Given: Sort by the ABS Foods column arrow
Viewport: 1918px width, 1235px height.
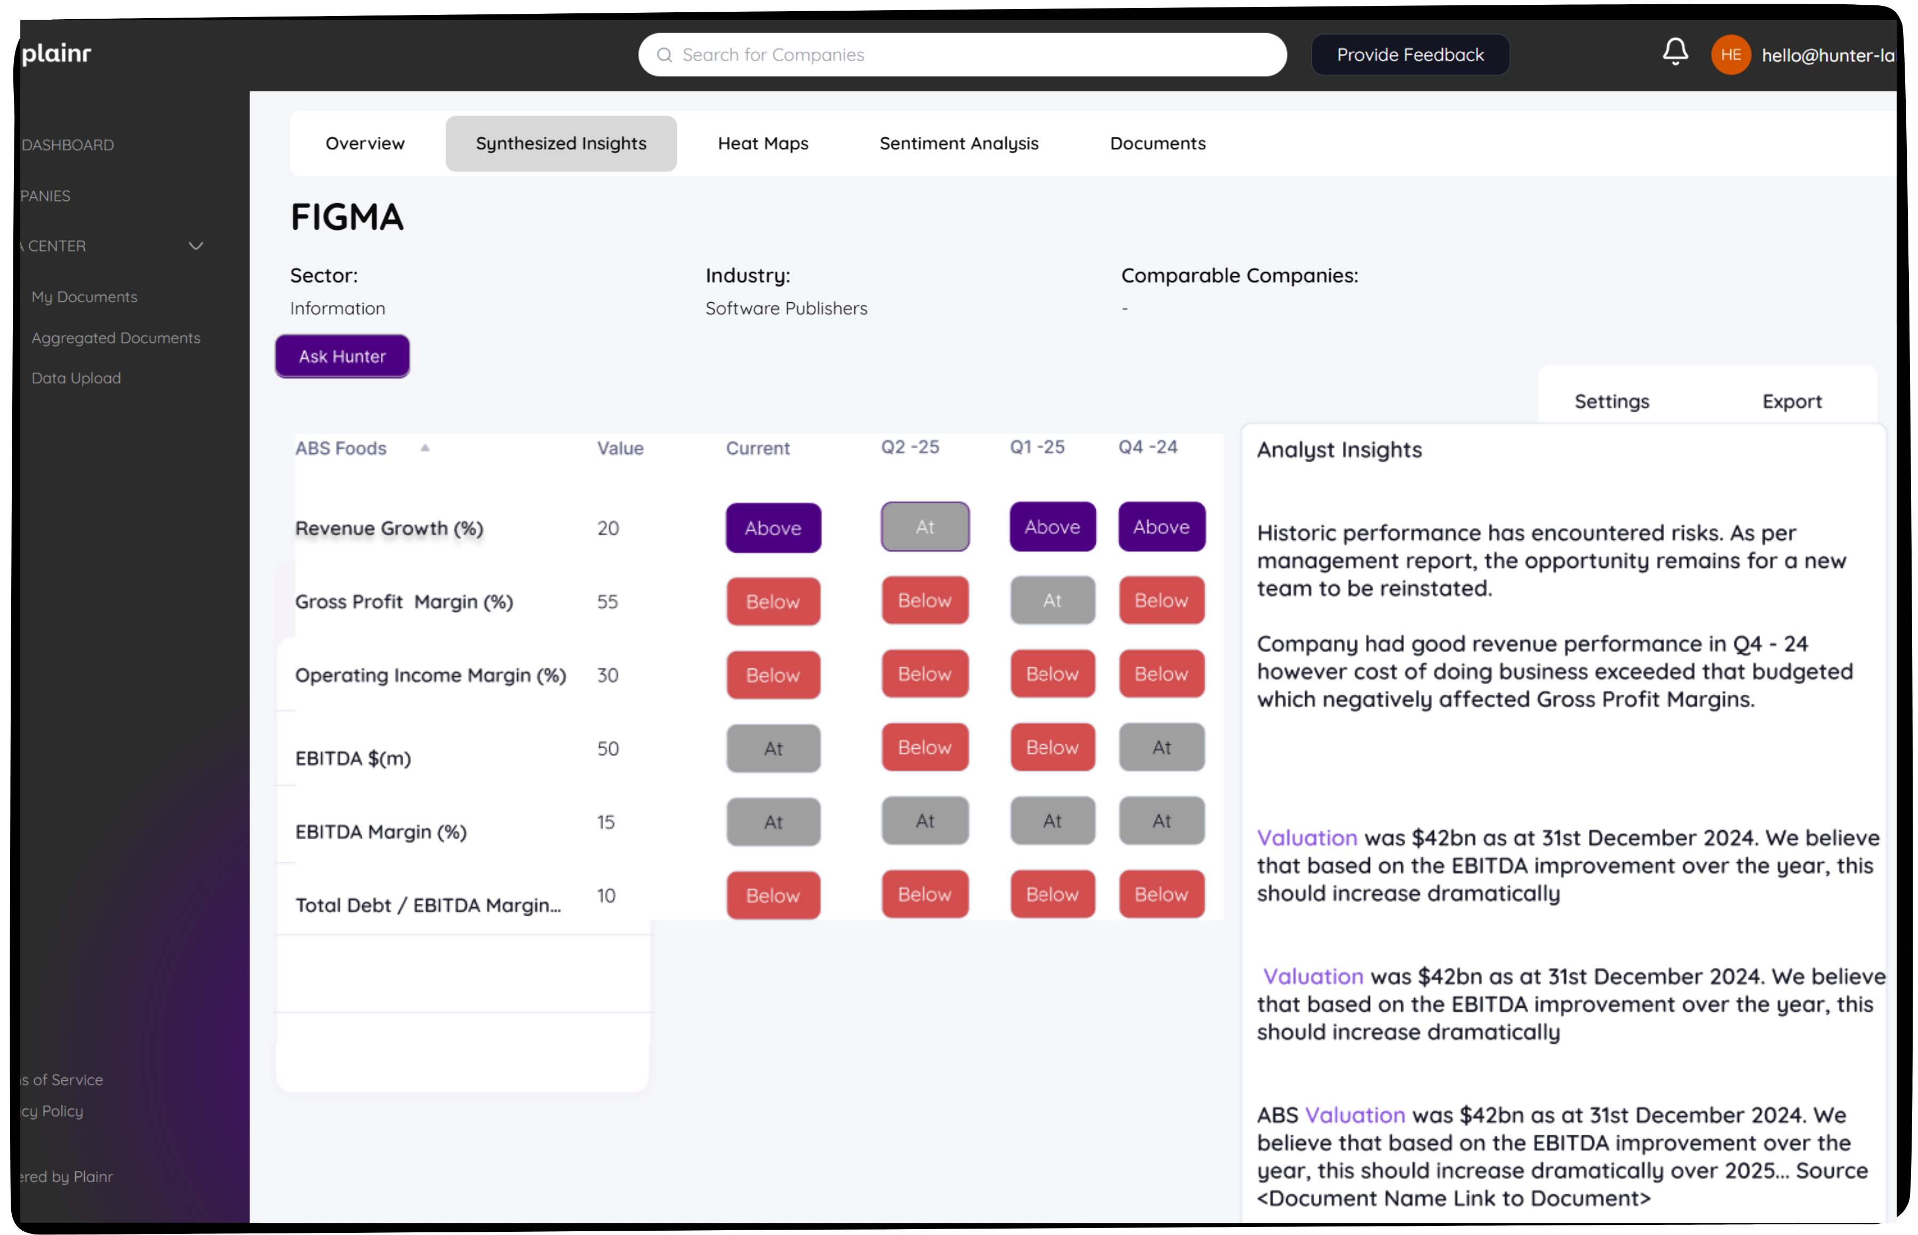Looking at the screenshot, I should pos(425,448).
